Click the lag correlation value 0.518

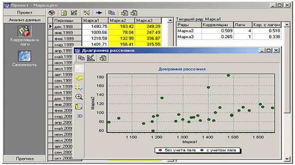pos(274,31)
